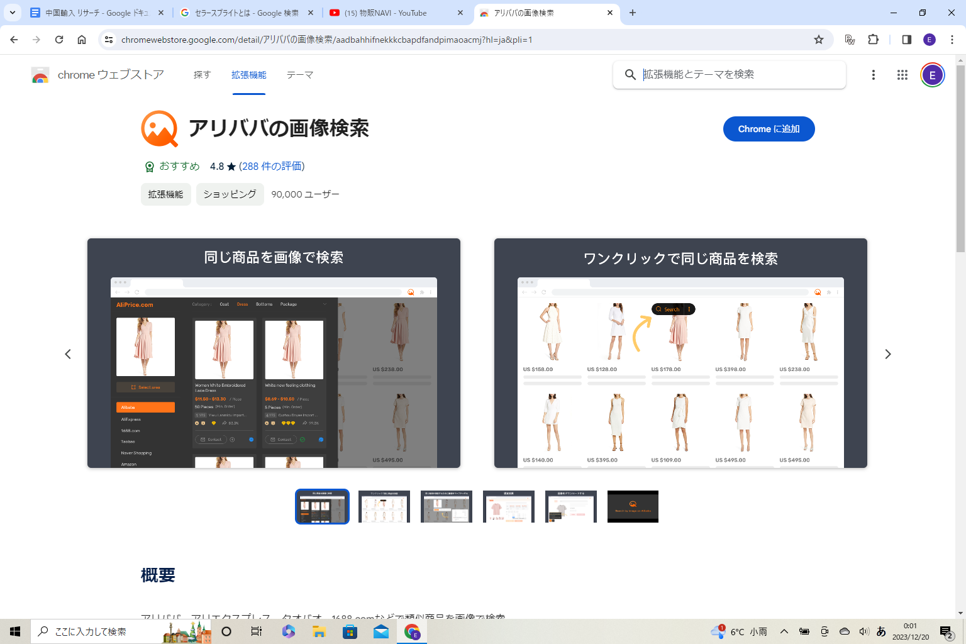
Task: Focus the 拡張機能とテーマを検索 search box
Action: click(730, 75)
